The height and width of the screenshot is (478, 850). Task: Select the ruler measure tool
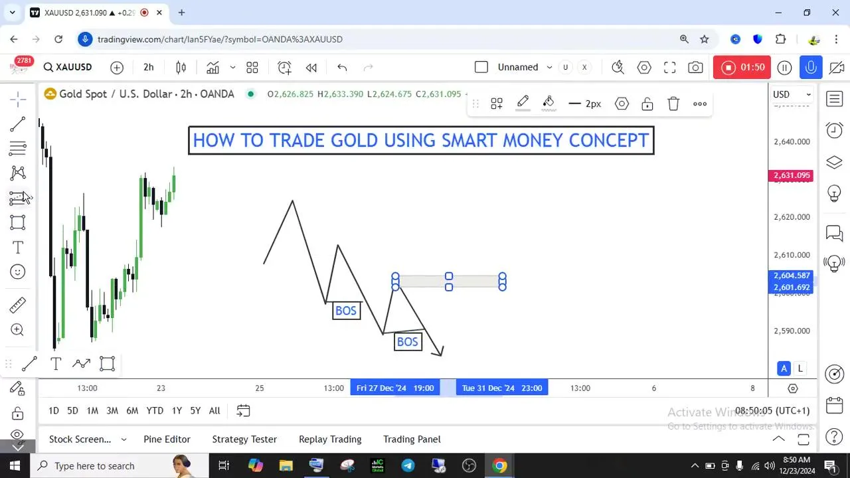tap(18, 305)
